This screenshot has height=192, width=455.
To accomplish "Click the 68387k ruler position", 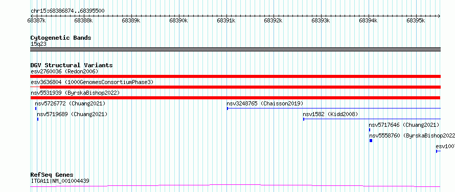I will 36,21.
